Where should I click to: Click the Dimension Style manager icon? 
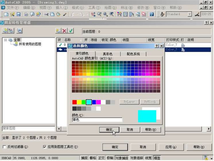click(x=197, y=14)
